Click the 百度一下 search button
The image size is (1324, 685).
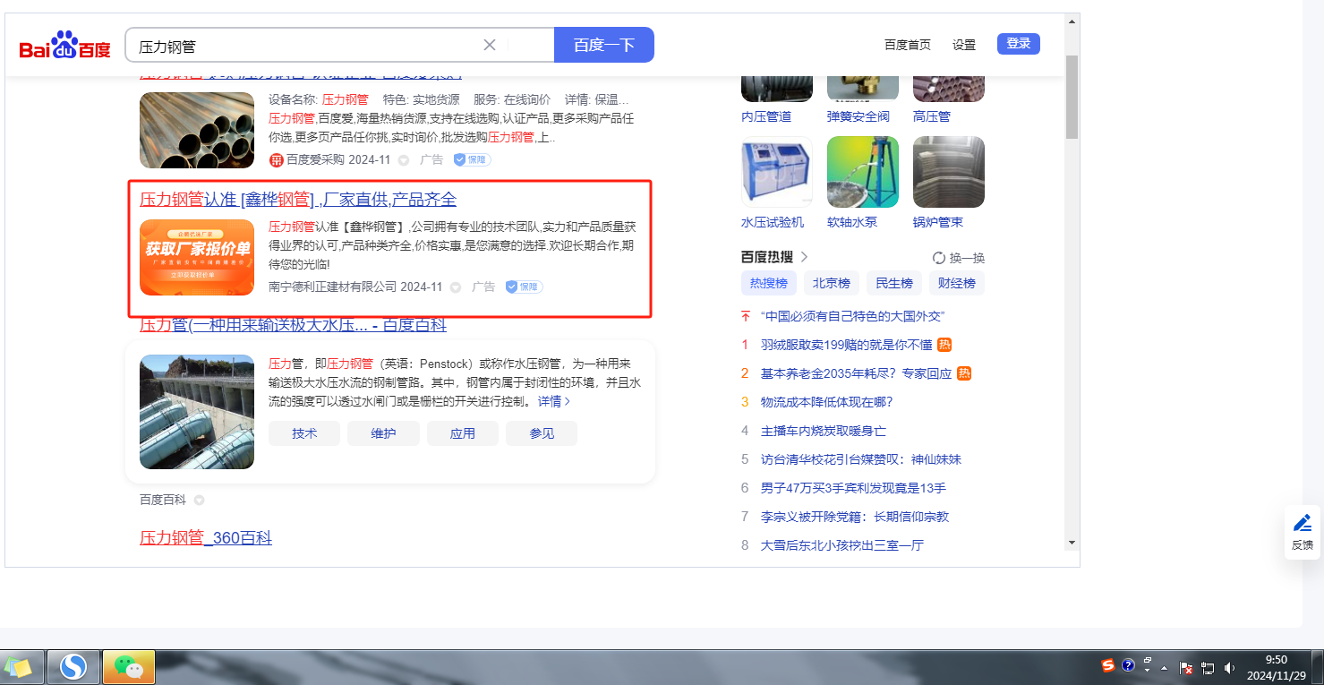(x=604, y=45)
